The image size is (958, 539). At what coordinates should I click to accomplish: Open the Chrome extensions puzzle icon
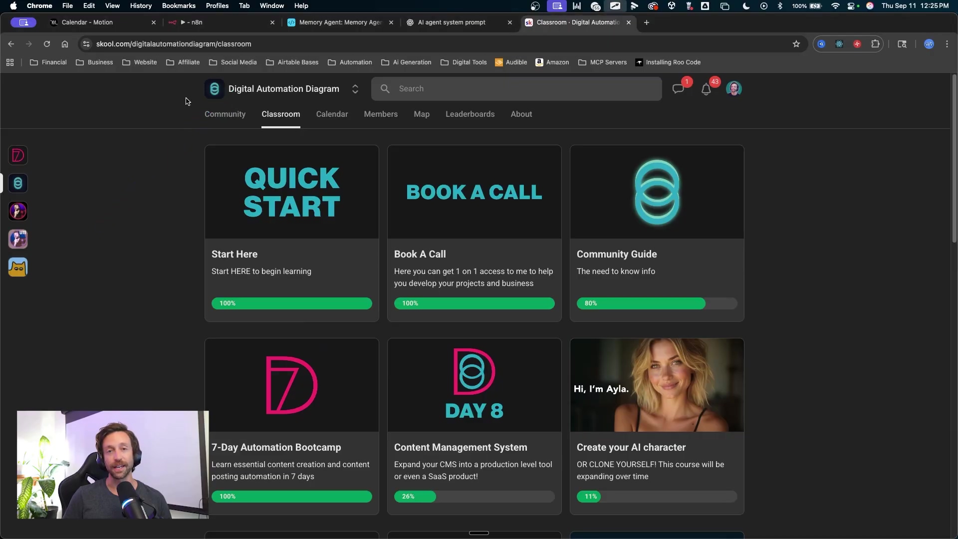(875, 44)
